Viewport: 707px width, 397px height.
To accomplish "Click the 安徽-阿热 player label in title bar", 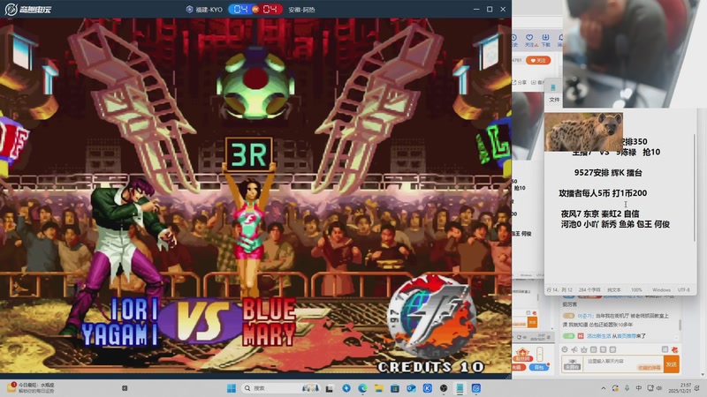I will point(301,10).
